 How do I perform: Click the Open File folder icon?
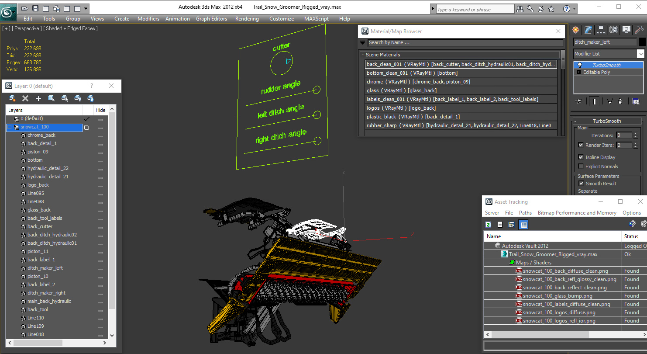(24, 8)
